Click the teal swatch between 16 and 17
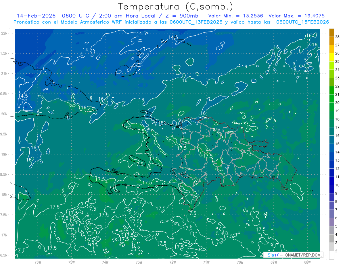 point(331,132)
